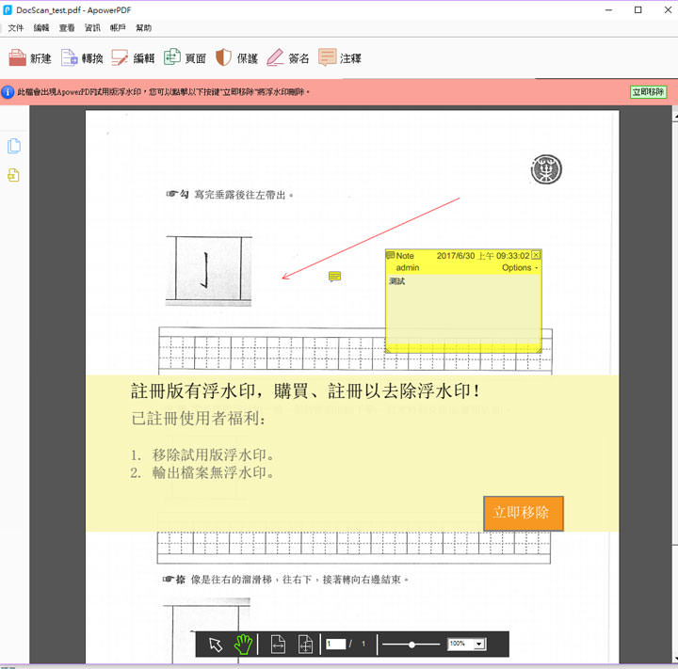The width and height of the screenshot is (678, 669).
Task: Activate the green hand pan tool
Action: click(x=243, y=645)
